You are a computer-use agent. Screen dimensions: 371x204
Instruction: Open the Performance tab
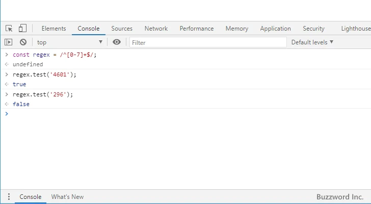(196, 29)
